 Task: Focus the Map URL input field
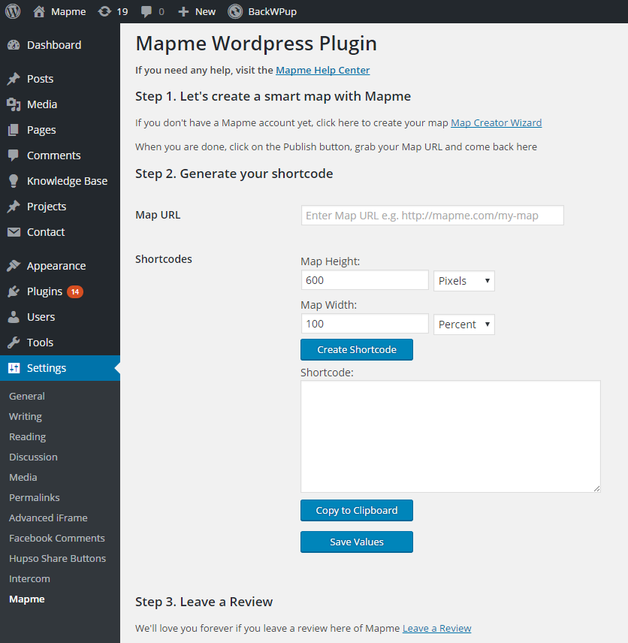[433, 216]
